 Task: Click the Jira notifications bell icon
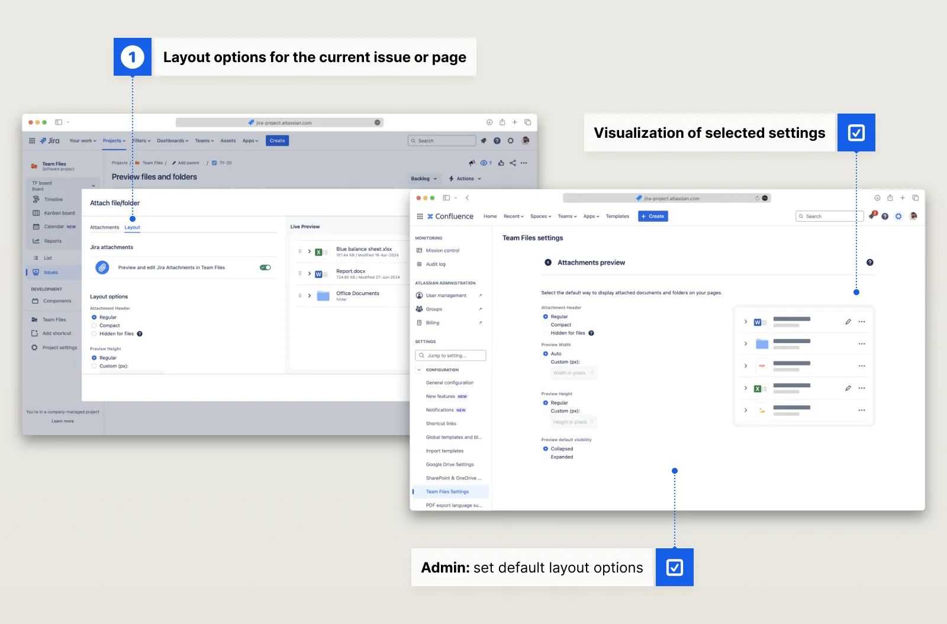pyautogui.click(x=484, y=141)
